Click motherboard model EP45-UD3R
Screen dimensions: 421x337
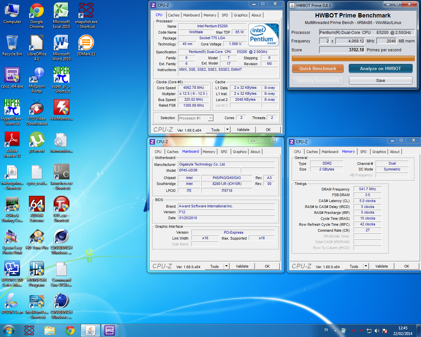(x=209, y=170)
